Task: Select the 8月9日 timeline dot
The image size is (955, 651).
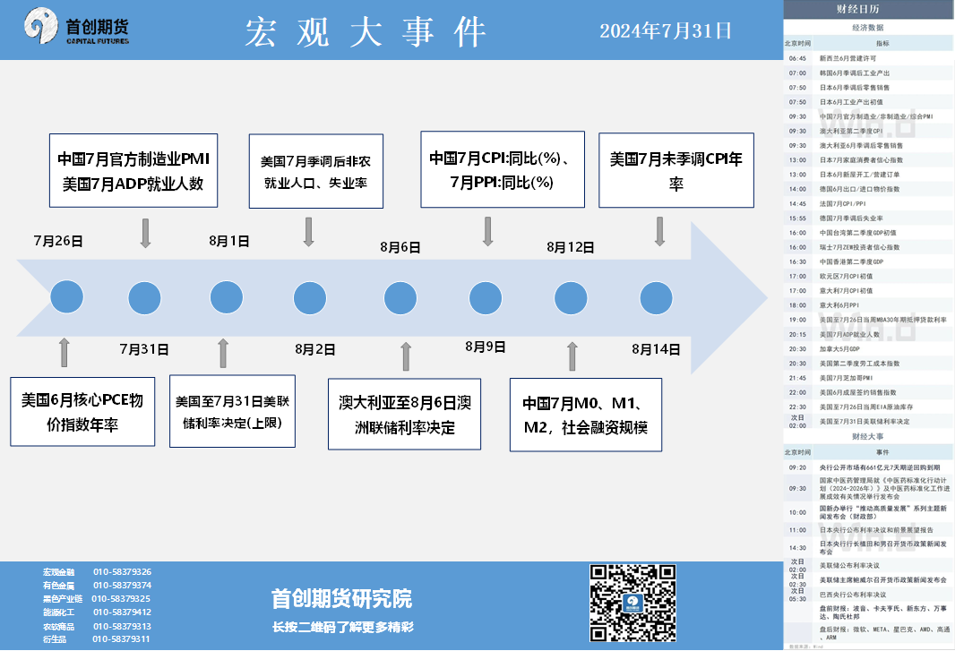Action: click(x=485, y=298)
